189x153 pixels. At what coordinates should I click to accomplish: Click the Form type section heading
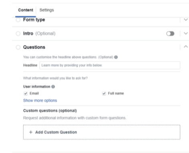tap(34, 20)
